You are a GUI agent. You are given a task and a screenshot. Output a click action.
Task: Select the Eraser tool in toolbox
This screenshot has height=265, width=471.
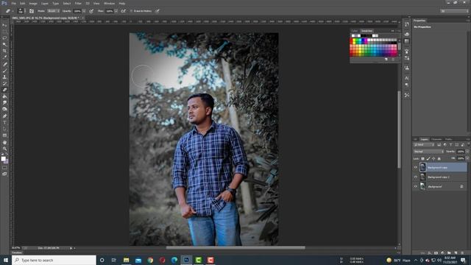coord(4,90)
